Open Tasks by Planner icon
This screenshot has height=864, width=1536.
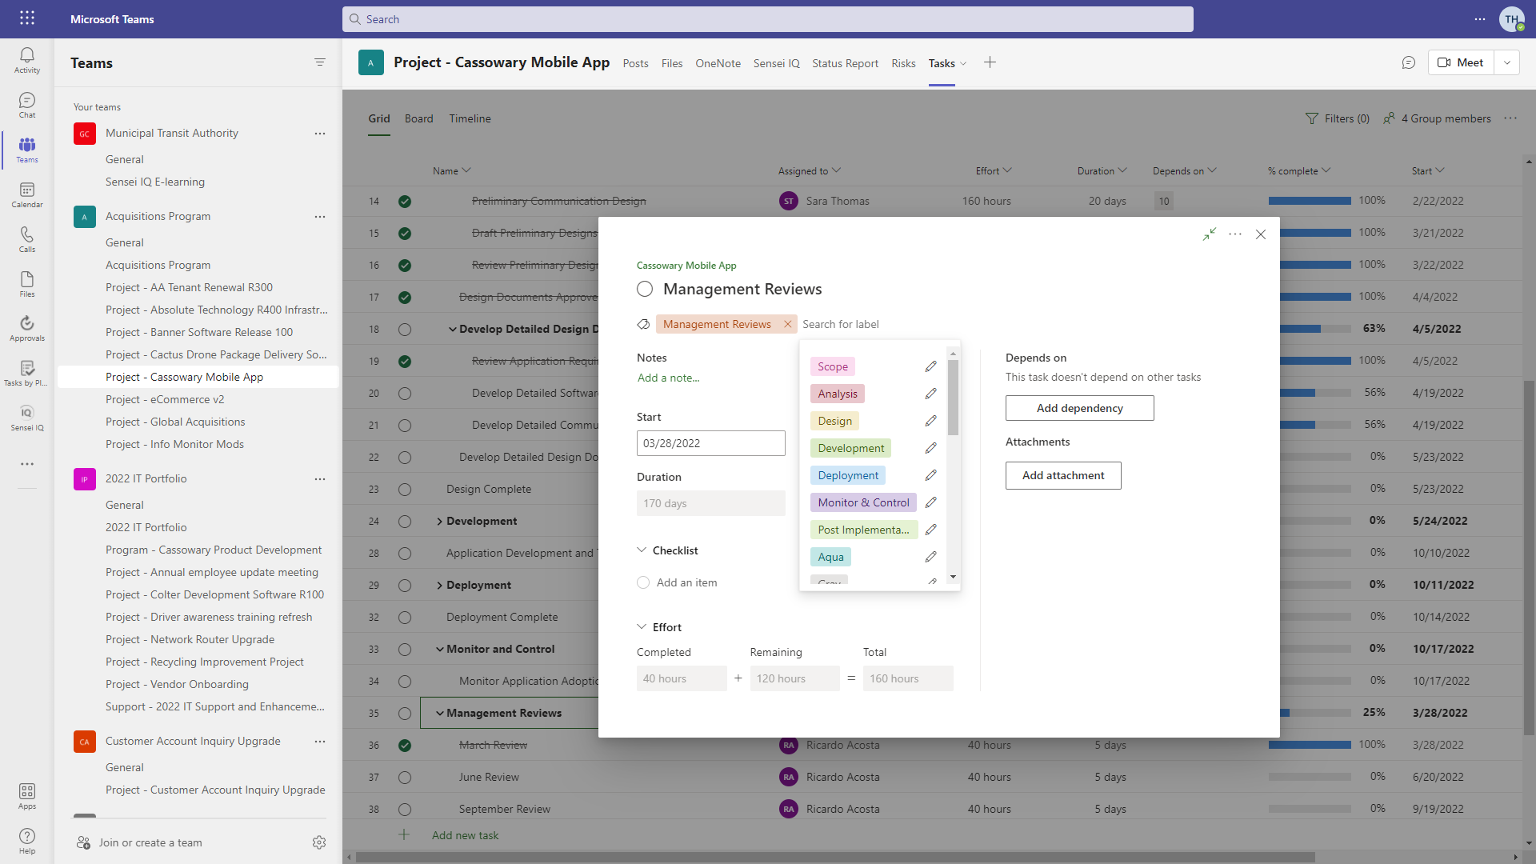pos(26,373)
